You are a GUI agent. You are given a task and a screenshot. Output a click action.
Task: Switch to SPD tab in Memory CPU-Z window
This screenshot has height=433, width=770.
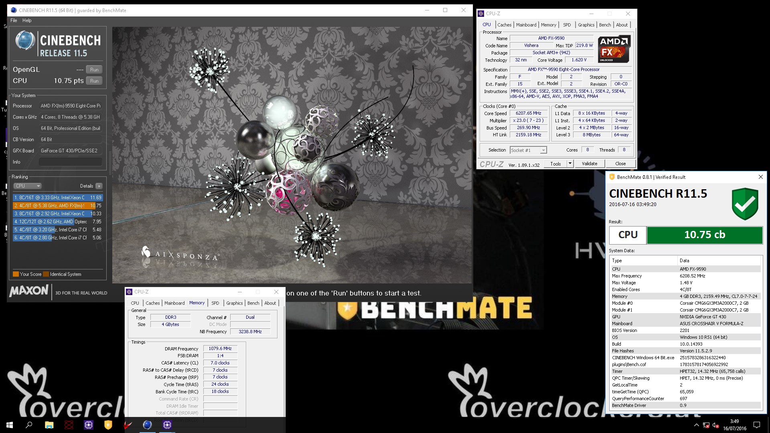tap(215, 303)
